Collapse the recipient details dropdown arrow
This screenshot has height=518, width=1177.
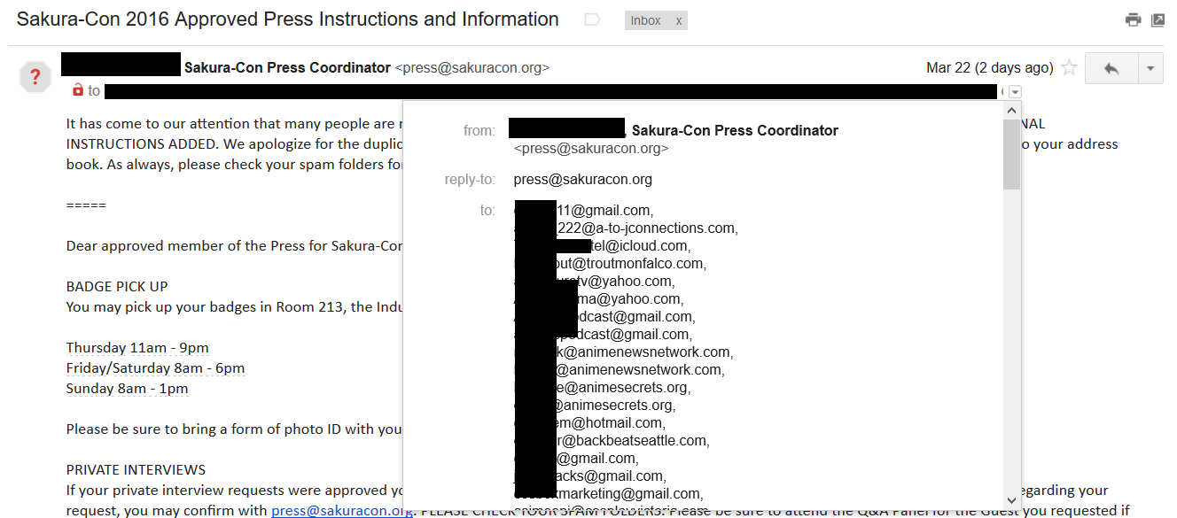tap(1015, 91)
